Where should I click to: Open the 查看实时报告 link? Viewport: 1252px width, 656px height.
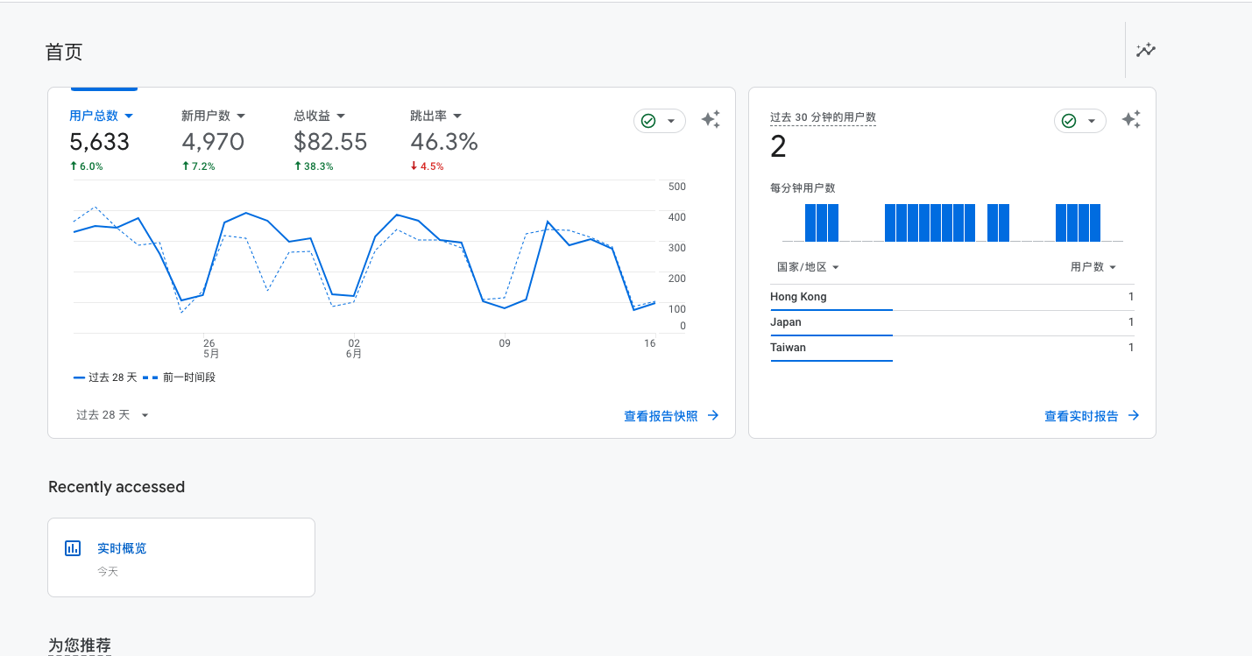pyautogui.click(x=1081, y=416)
